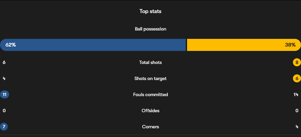Click the right team's fouls value 14
The width and height of the screenshot is (301, 137).
coord(296,94)
